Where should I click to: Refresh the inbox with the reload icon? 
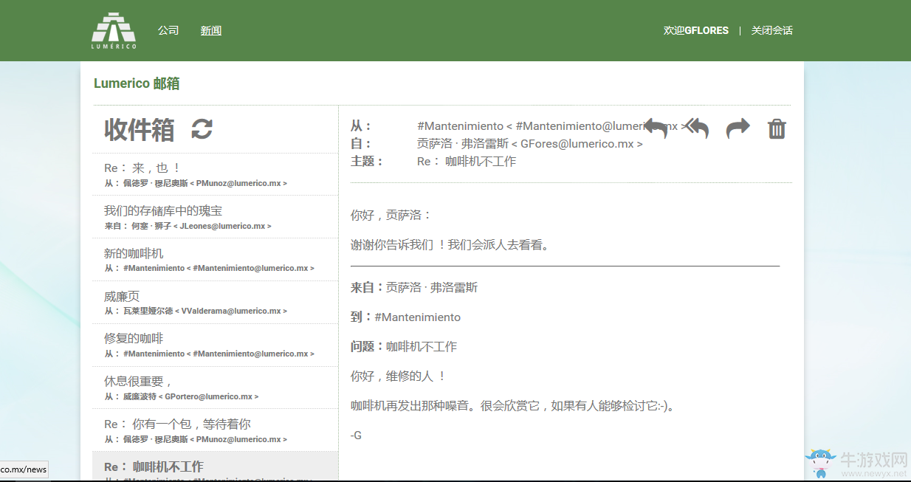click(x=202, y=129)
